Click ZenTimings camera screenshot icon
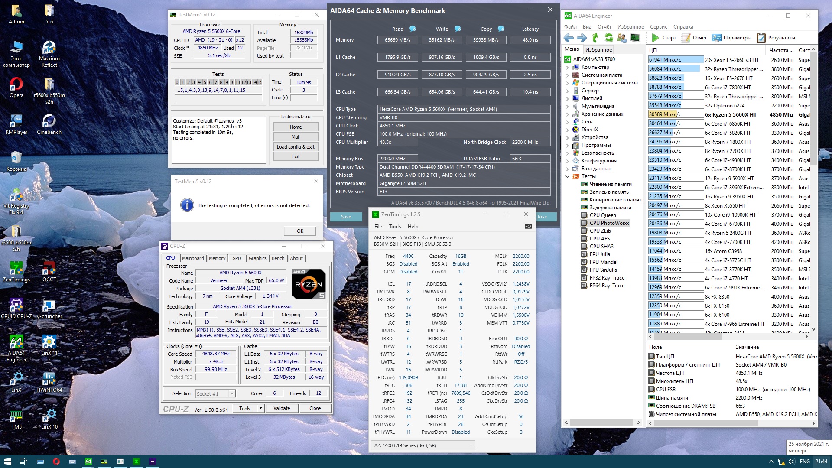Viewport: 832px width, 468px height. 528,226
